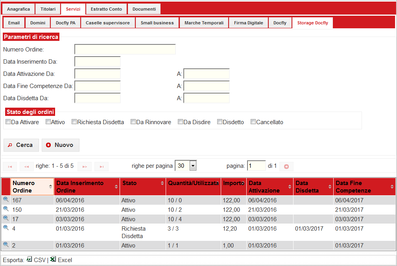
Task: Sort by Data Disdetta column
Action: tap(314, 187)
